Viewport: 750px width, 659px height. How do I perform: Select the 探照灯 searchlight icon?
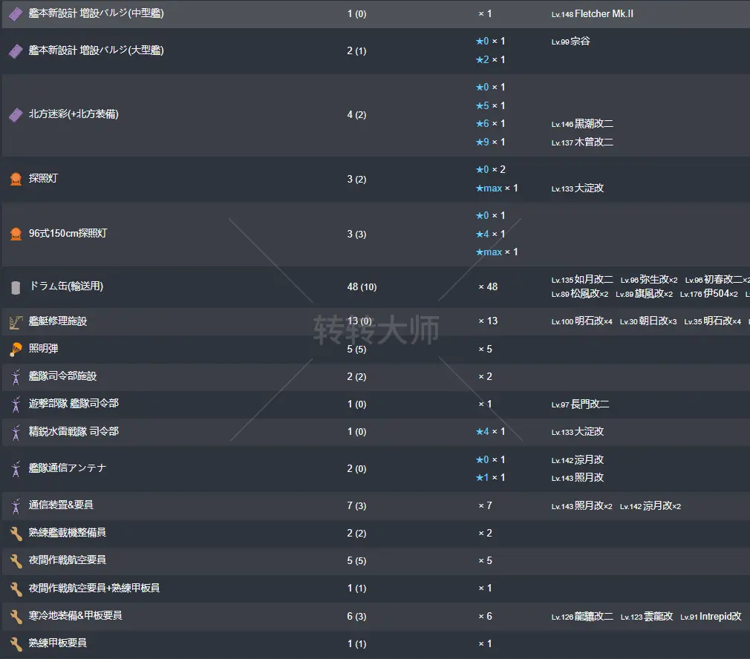pyautogui.click(x=16, y=179)
